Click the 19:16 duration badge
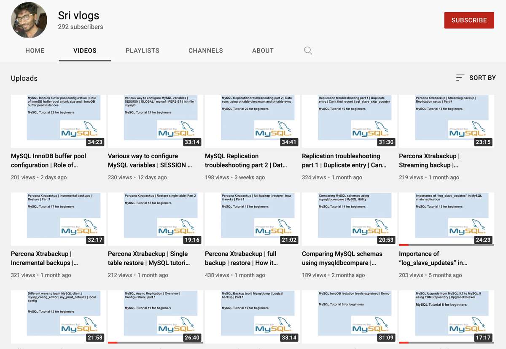506x349 pixels. 192,240
